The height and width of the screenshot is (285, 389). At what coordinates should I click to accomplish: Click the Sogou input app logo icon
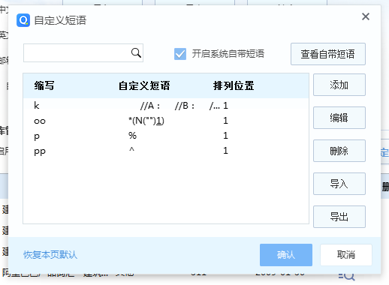[23, 20]
